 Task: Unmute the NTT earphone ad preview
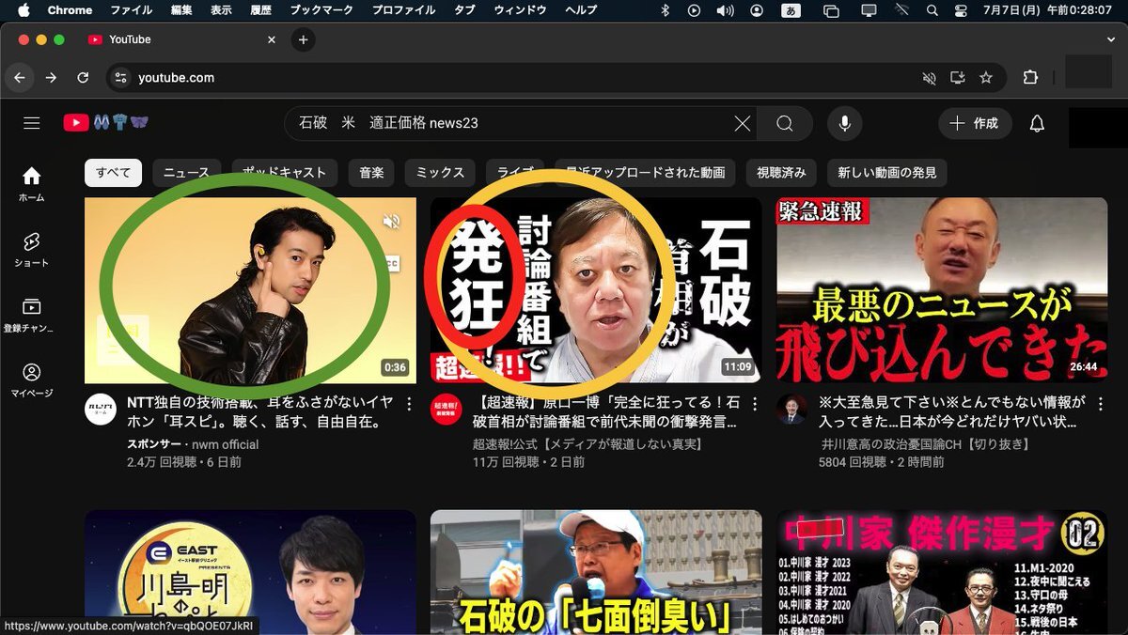pyautogui.click(x=392, y=222)
